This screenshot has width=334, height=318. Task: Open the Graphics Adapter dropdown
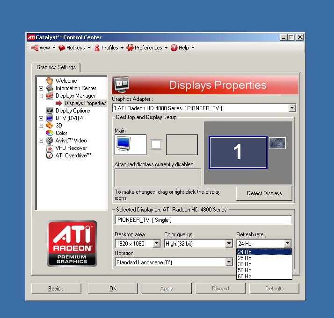click(x=292, y=108)
